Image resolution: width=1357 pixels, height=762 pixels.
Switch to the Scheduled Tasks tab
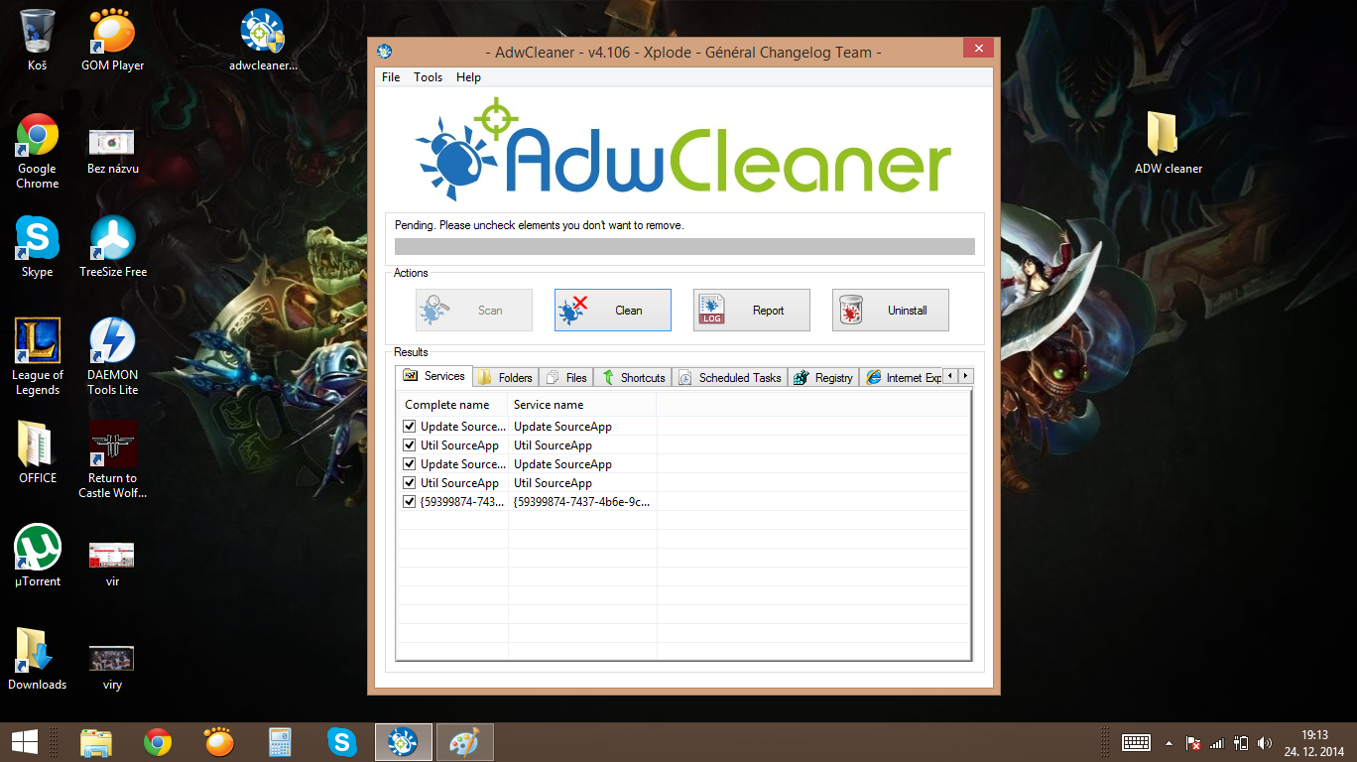[x=730, y=378]
